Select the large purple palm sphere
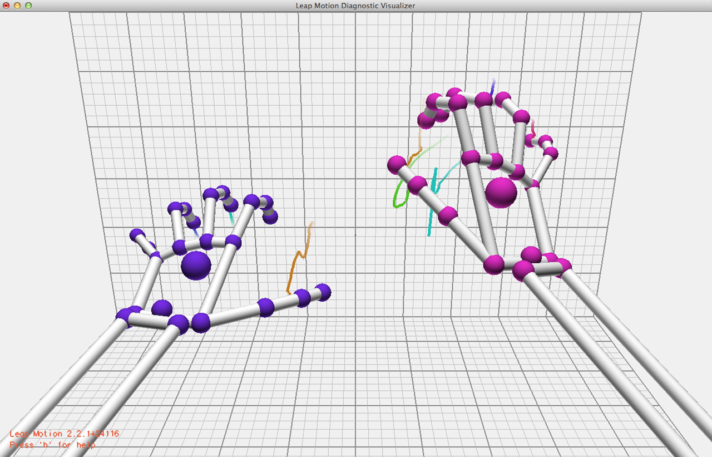This screenshot has height=457, width=712. point(196,265)
